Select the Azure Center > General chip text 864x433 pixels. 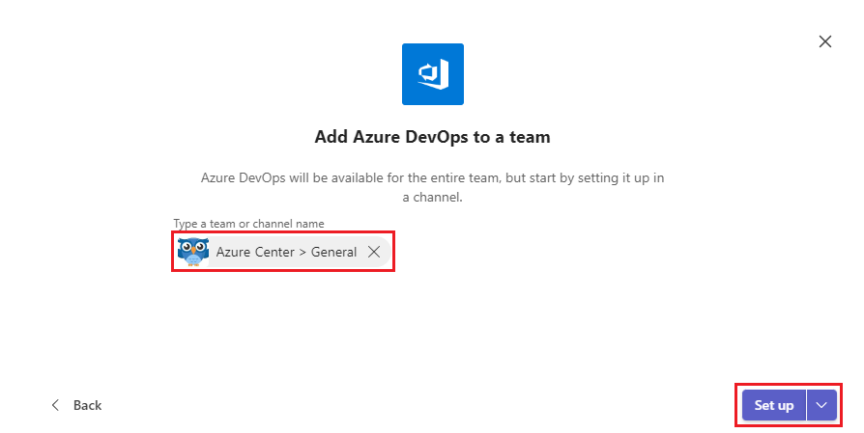286,252
